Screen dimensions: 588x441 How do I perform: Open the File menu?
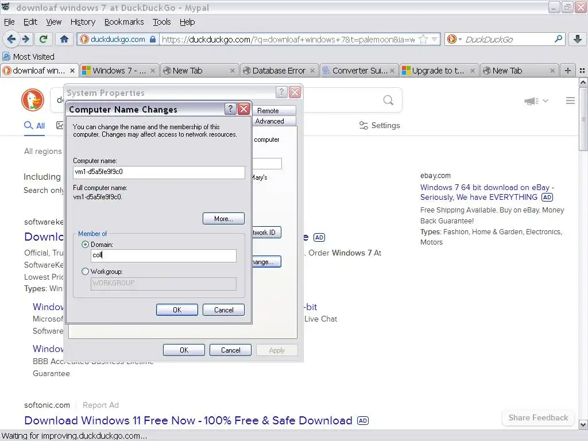tap(9, 22)
